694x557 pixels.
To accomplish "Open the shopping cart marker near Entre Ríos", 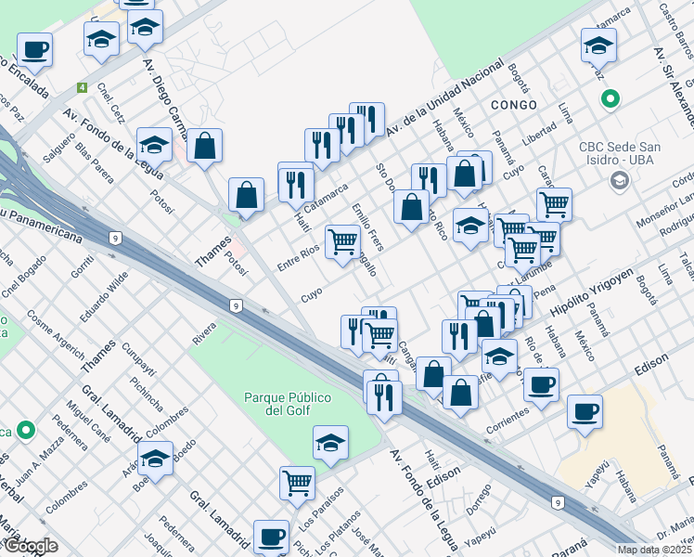I will [x=343, y=243].
